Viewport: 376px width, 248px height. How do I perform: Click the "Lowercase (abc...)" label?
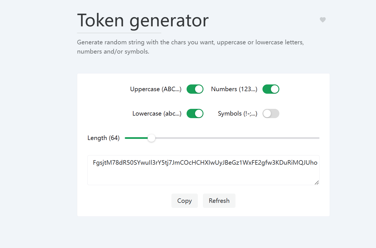(x=157, y=114)
